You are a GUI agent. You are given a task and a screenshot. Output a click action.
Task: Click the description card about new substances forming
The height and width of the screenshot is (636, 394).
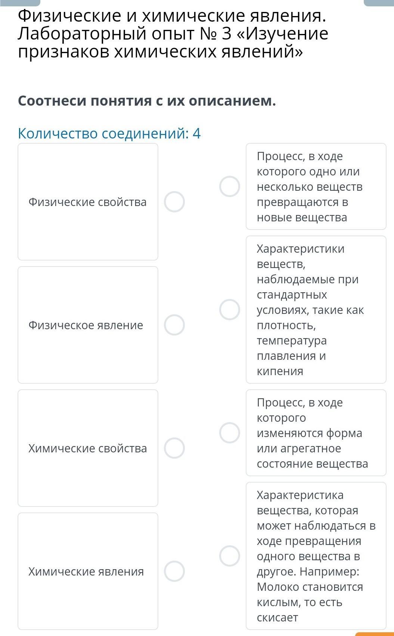click(x=316, y=187)
